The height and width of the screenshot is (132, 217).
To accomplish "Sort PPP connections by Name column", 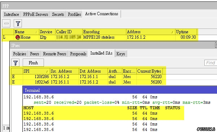I will tap(26, 32).
